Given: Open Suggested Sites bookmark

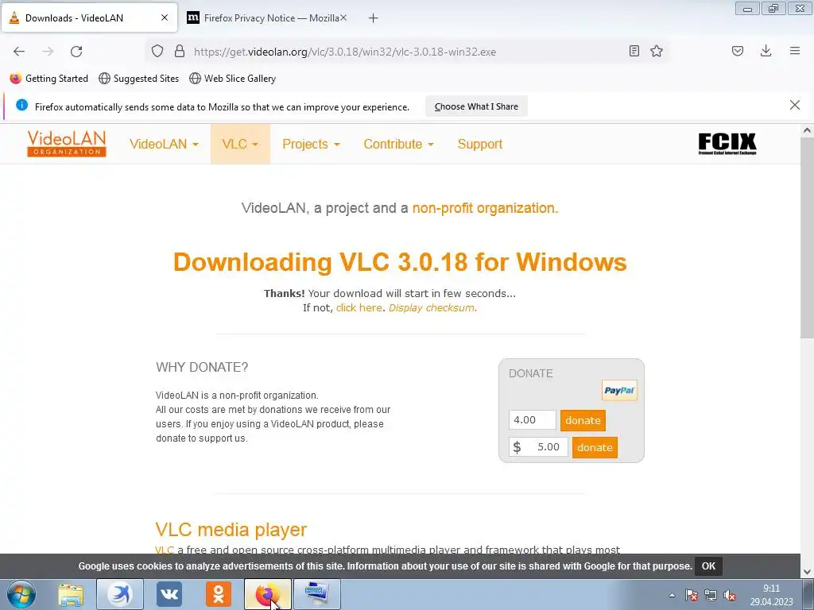Looking at the screenshot, I should click(138, 79).
